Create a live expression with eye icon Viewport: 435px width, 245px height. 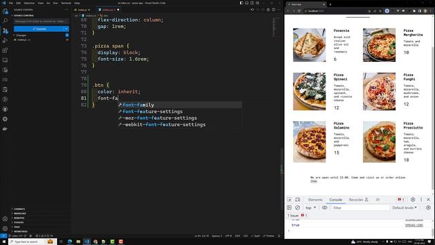pos(325,208)
